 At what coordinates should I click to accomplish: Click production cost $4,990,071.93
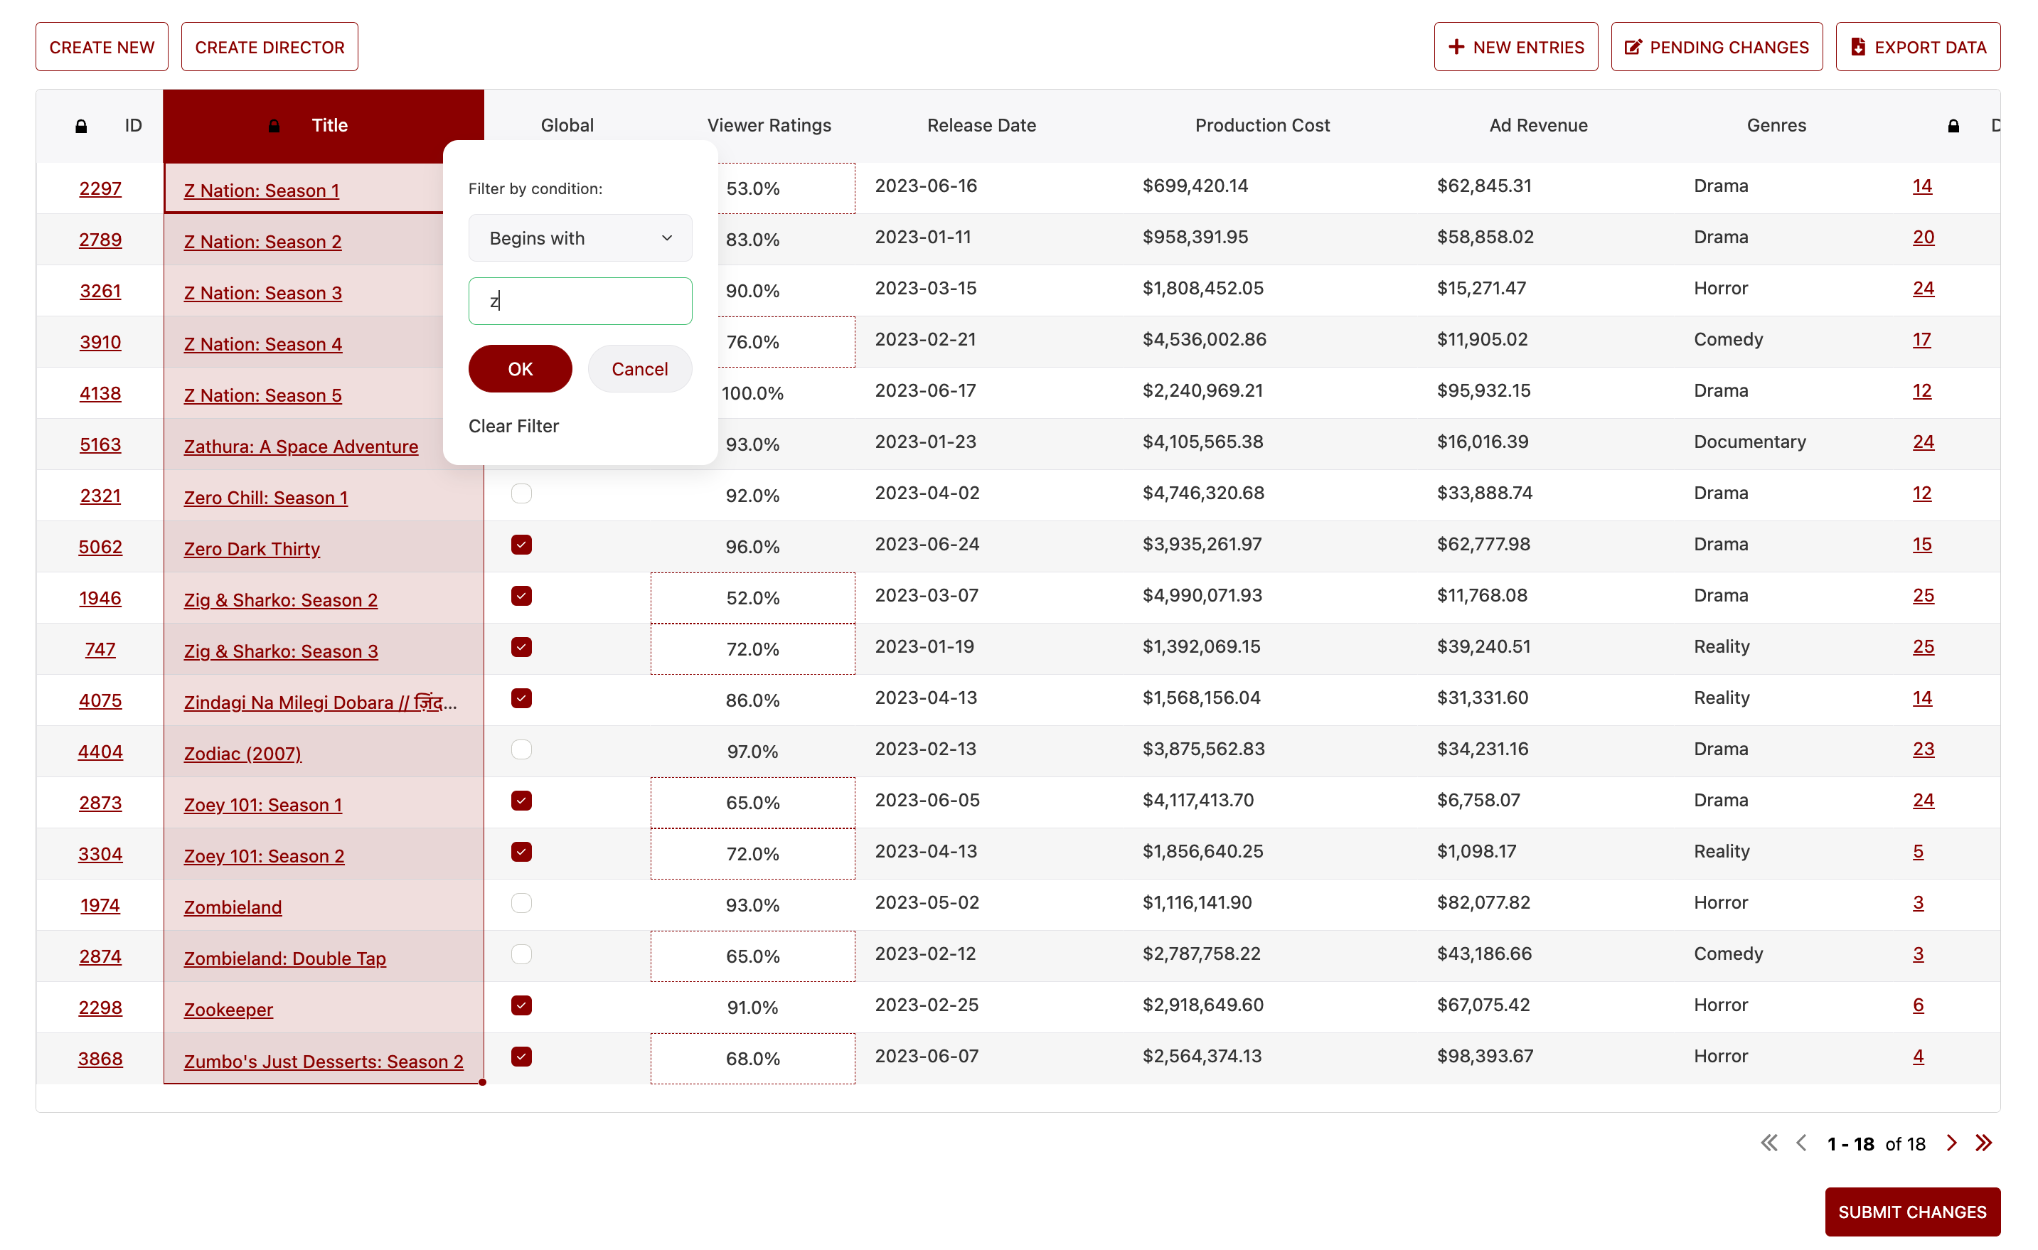(1202, 596)
